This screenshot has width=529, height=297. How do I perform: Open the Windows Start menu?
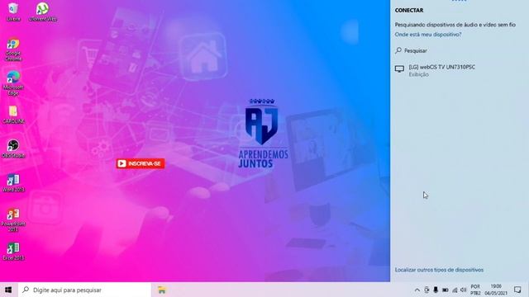(x=8, y=290)
